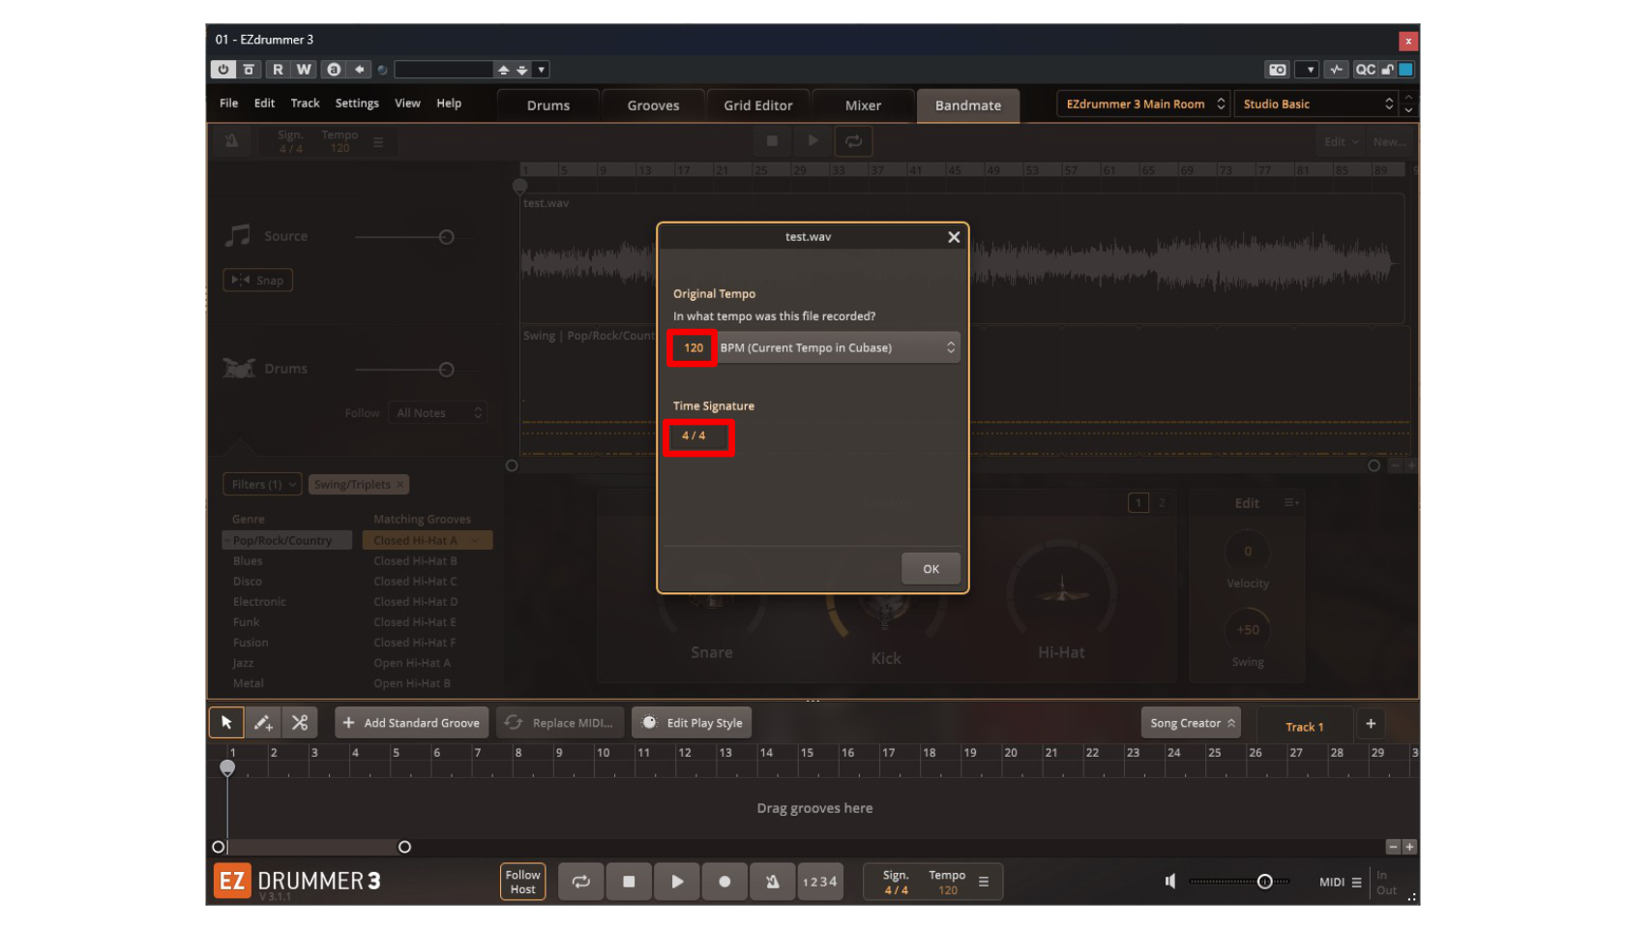Confirm the dialog with OK button
The width and height of the screenshot is (1626, 929).
tap(931, 569)
